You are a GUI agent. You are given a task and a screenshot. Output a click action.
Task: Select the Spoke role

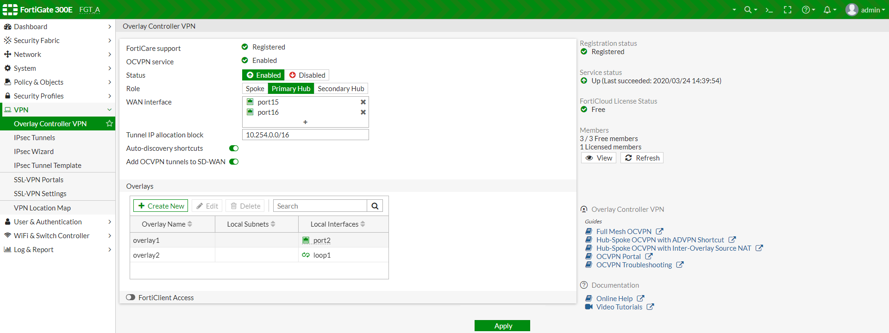255,88
